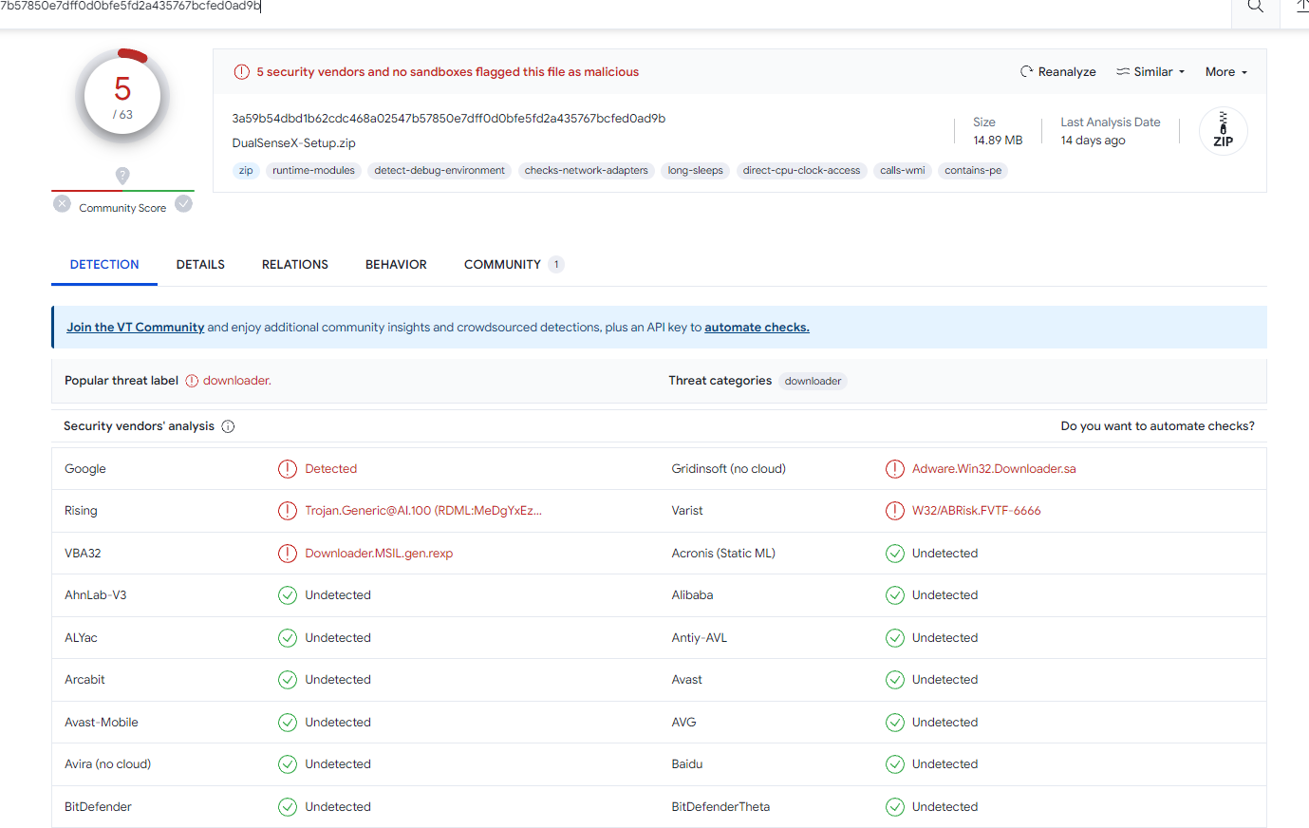Expand the Similar dropdown
Screen dimensions: 1309x828
coord(1150,72)
